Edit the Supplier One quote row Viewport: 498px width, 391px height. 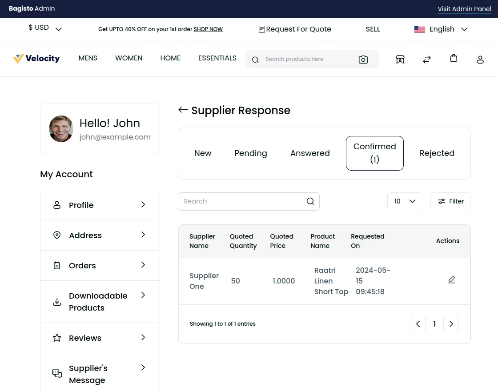point(451,280)
